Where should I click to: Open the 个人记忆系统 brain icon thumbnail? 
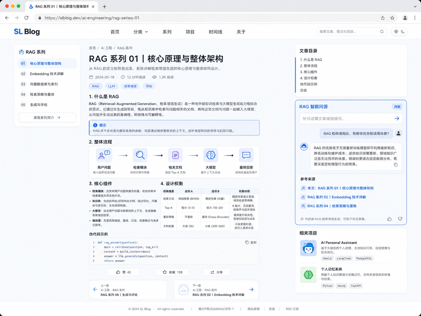(308, 275)
